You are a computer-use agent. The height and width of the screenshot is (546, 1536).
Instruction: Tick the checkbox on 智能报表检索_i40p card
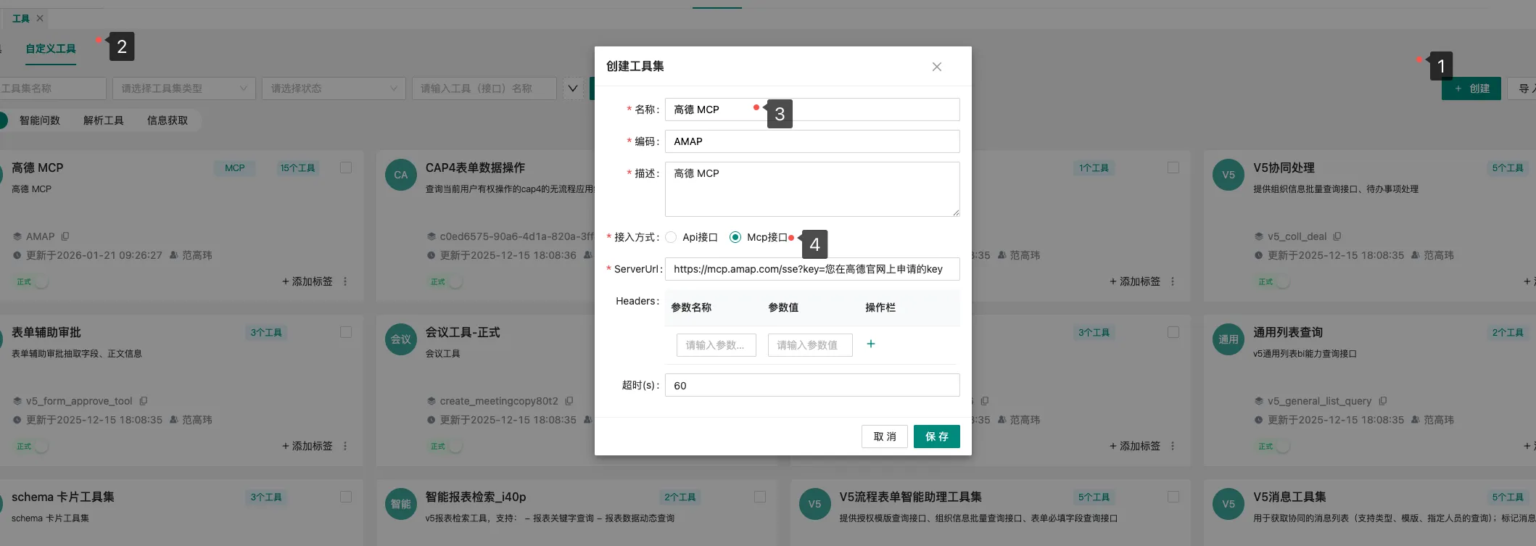click(x=760, y=497)
